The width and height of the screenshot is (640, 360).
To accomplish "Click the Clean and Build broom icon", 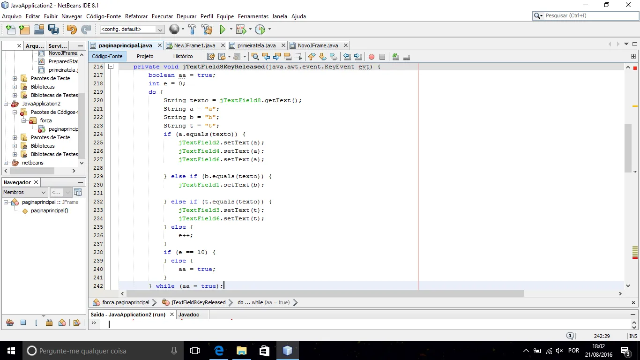I will point(207,30).
